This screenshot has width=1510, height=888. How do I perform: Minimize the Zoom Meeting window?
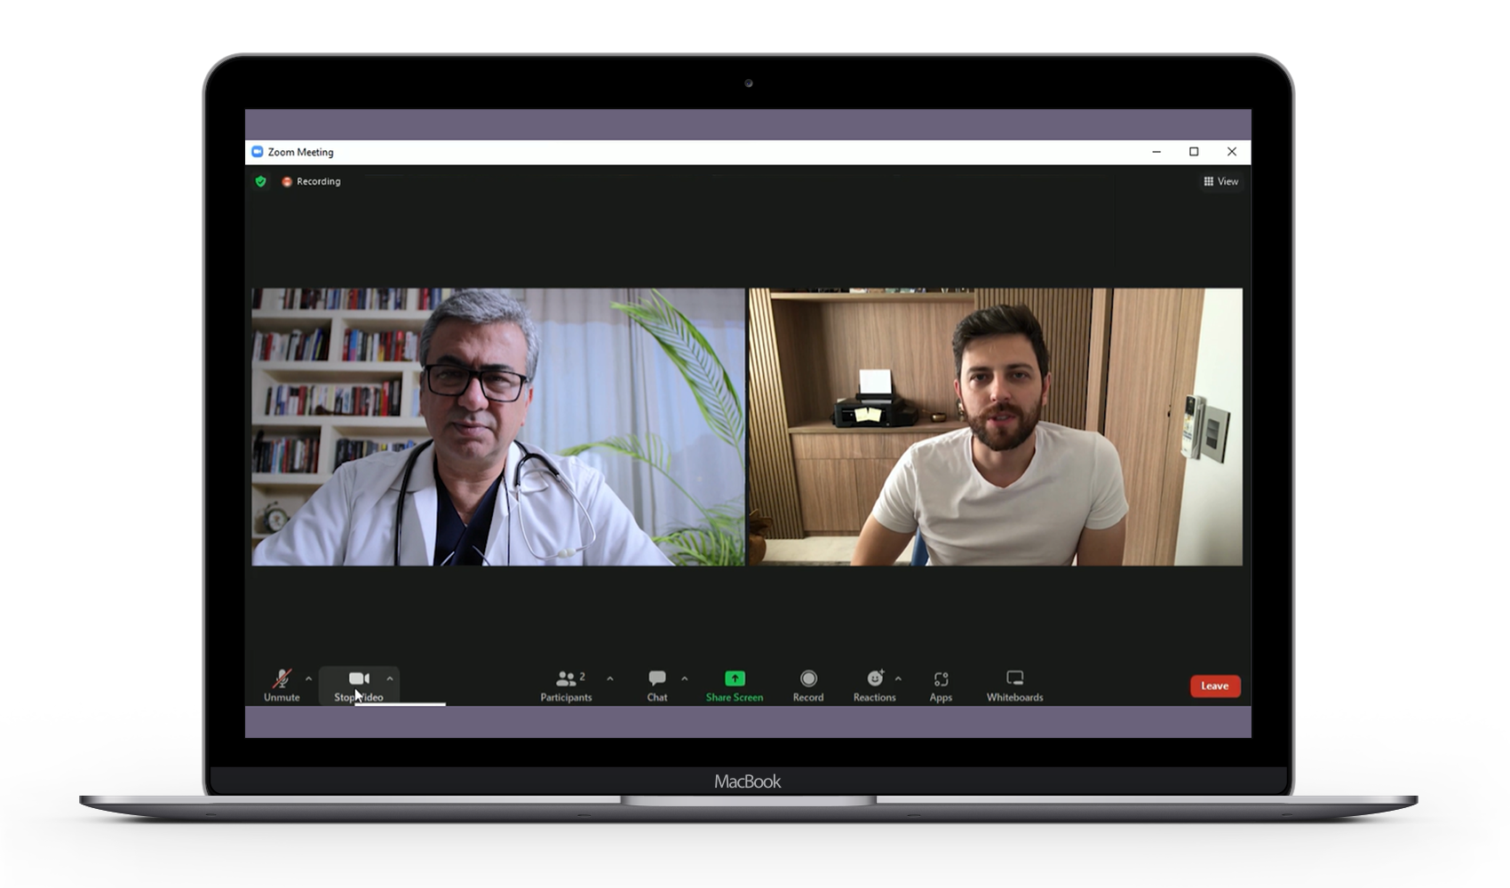pos(1156,152)
